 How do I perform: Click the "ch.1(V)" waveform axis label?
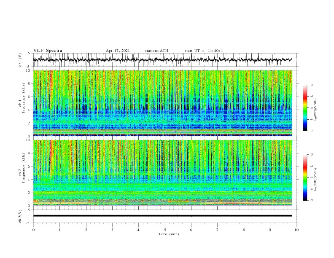[20, 60]
